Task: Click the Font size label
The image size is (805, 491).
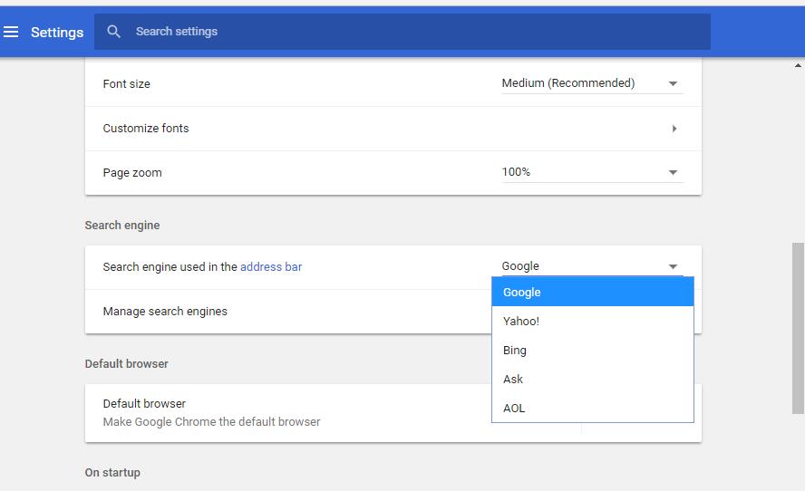Action: click(x=126, y=84)
